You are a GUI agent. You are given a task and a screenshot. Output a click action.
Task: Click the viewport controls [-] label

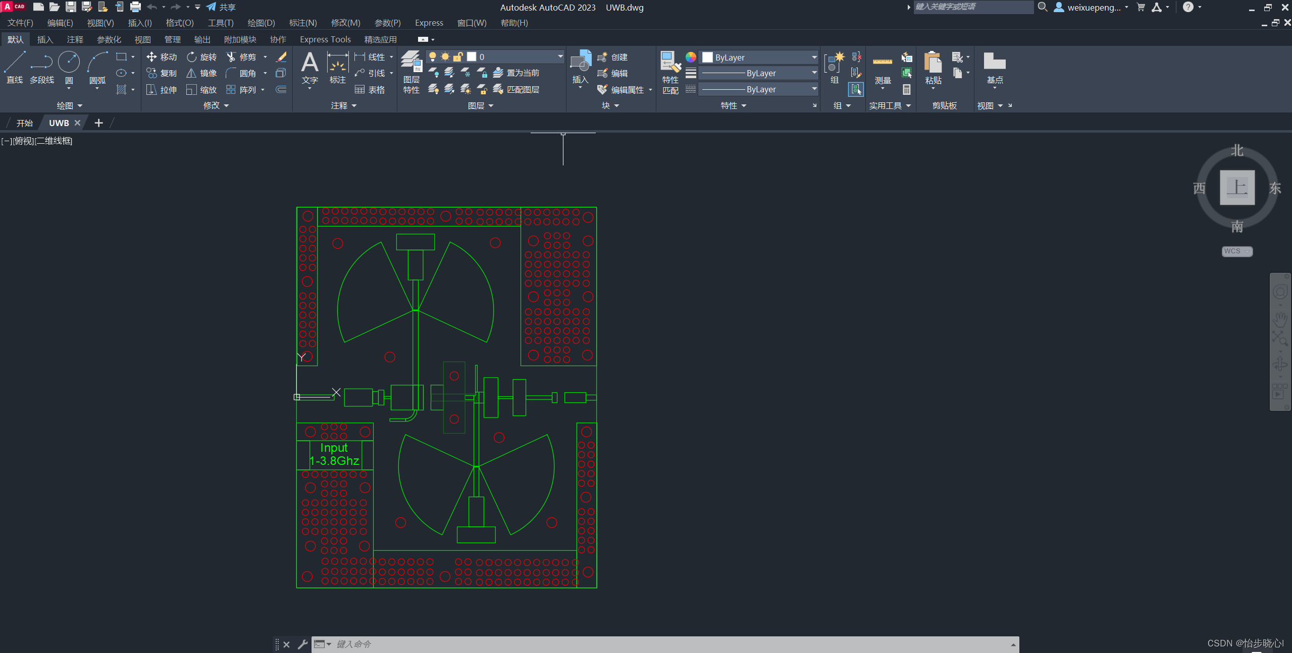click(6, 141)
